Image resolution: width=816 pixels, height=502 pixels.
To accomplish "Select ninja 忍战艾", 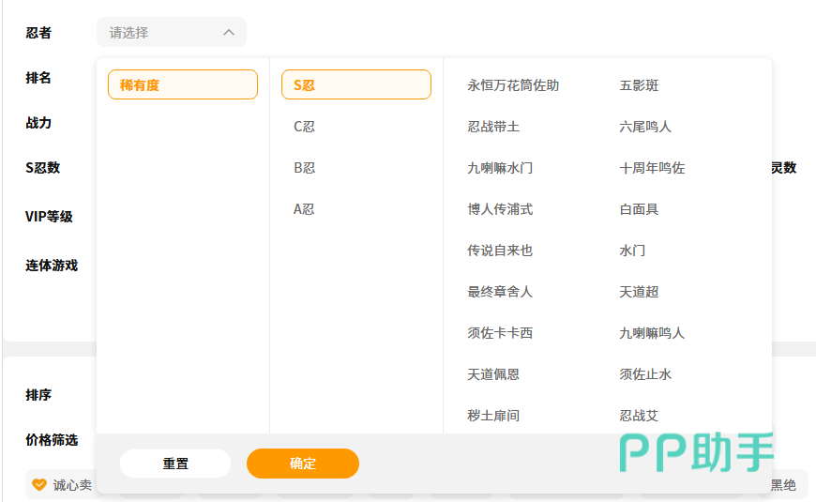I will pyautogui.click(x=639, y=416).
